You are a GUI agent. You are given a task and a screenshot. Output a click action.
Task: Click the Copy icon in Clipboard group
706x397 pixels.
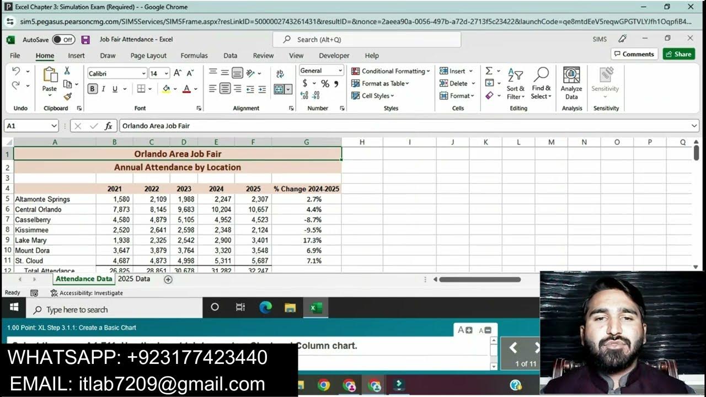[67, 84]
